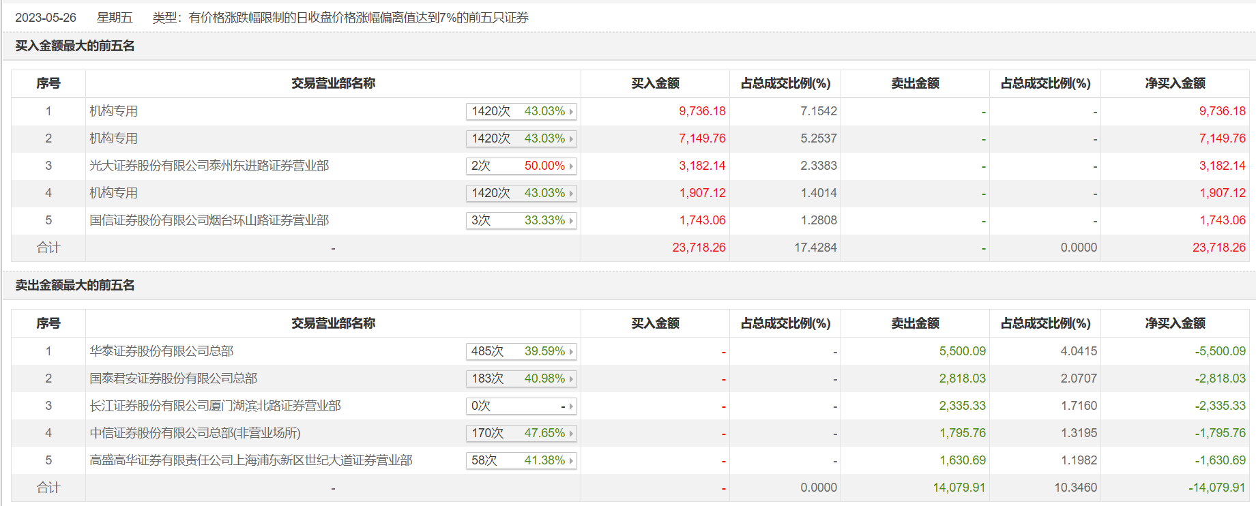Open 国泰君安证券股份有限公司总部 link

[x=173, y=378]
